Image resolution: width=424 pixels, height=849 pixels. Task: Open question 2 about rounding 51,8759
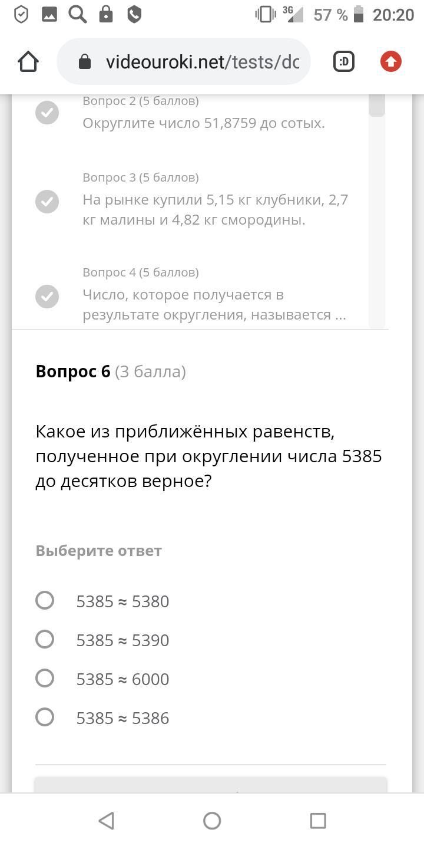(203, 123)
